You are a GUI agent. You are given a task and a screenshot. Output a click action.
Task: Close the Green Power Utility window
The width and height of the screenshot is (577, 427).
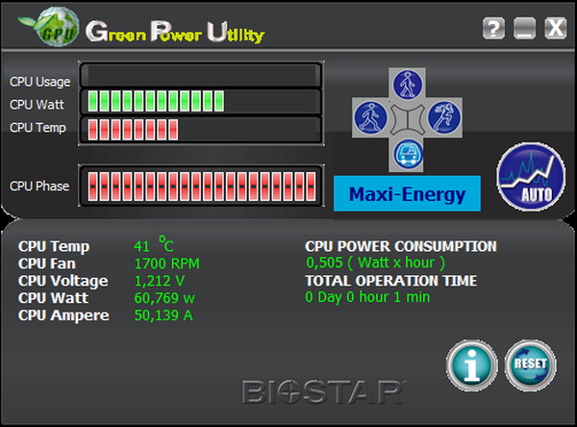point(555,28)
